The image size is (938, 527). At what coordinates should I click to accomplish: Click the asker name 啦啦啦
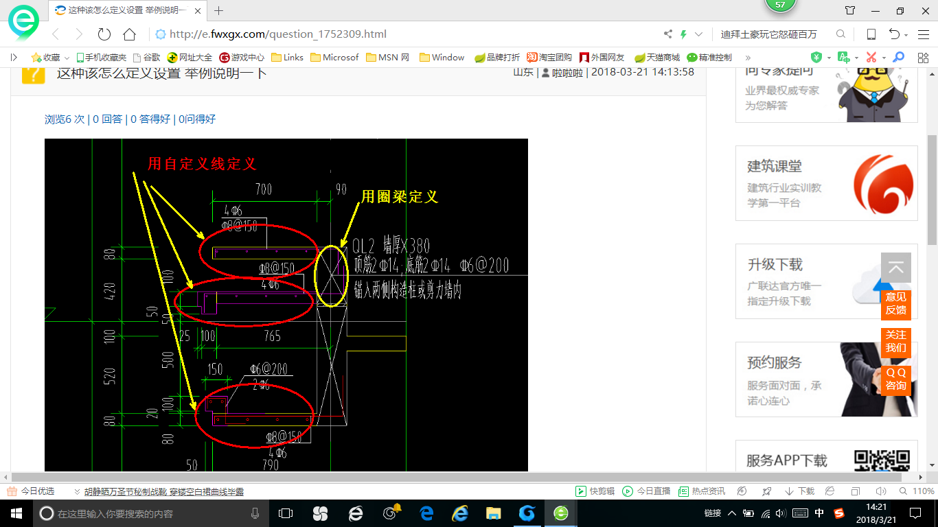[x=567, y=71]
